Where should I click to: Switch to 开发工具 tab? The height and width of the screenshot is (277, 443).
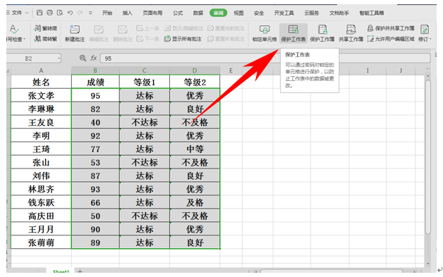point(284,13)
